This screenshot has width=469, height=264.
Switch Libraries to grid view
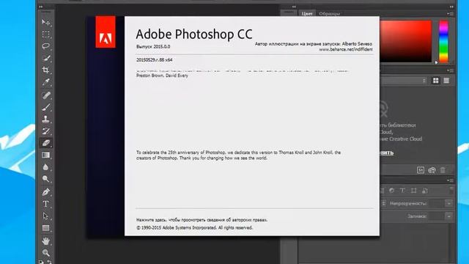[x=436, y=81]
